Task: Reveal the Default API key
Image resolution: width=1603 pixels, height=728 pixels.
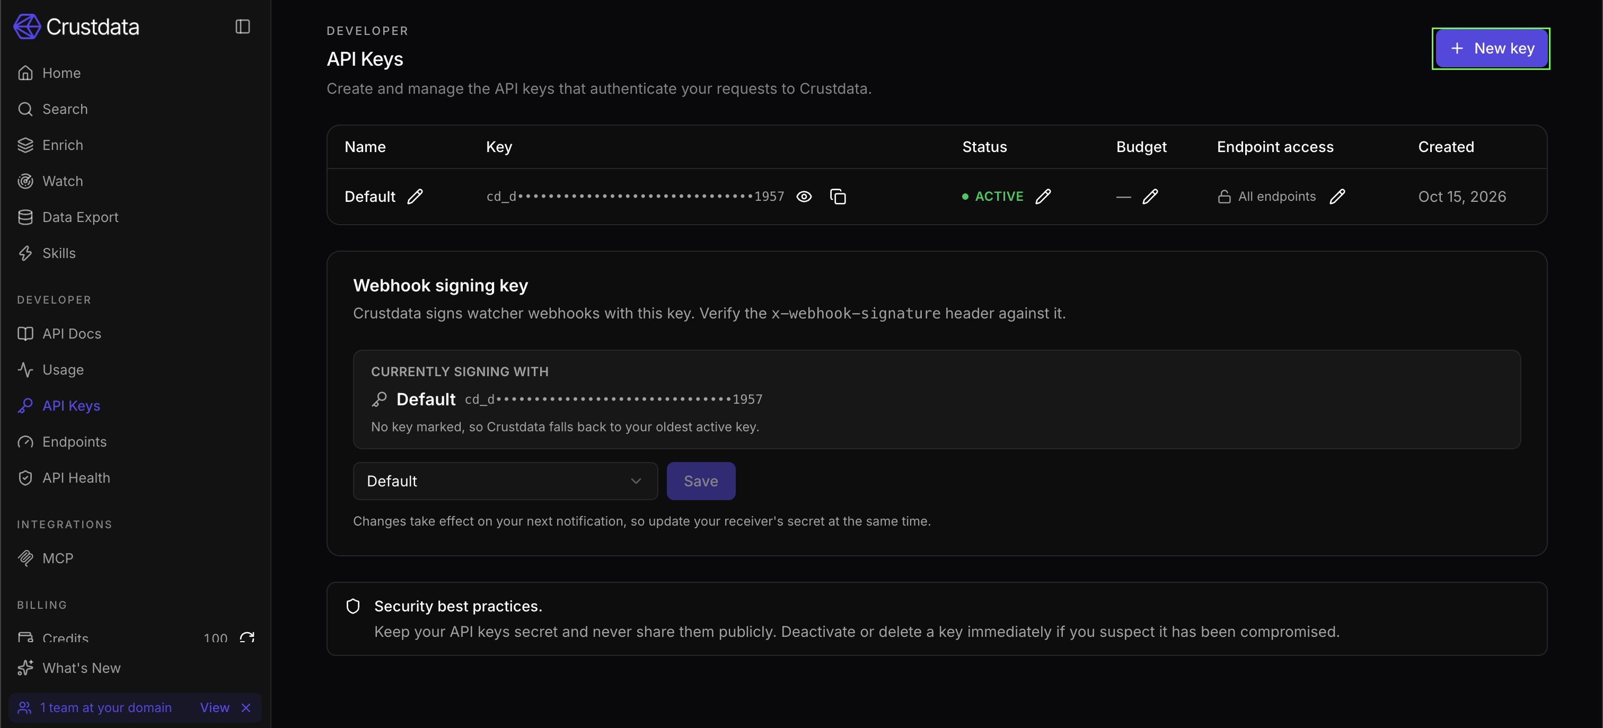Action: pos(804,197)
